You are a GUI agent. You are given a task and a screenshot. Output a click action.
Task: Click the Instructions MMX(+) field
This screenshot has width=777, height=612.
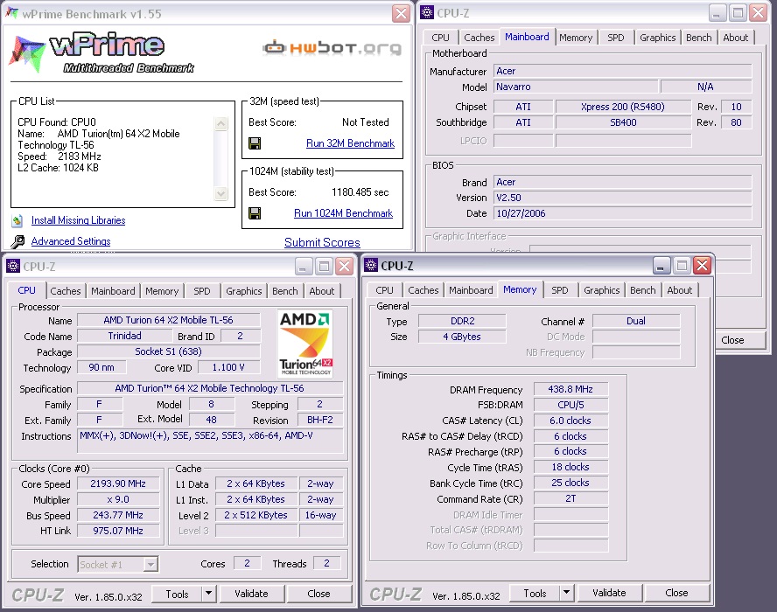tap(210, 441)
